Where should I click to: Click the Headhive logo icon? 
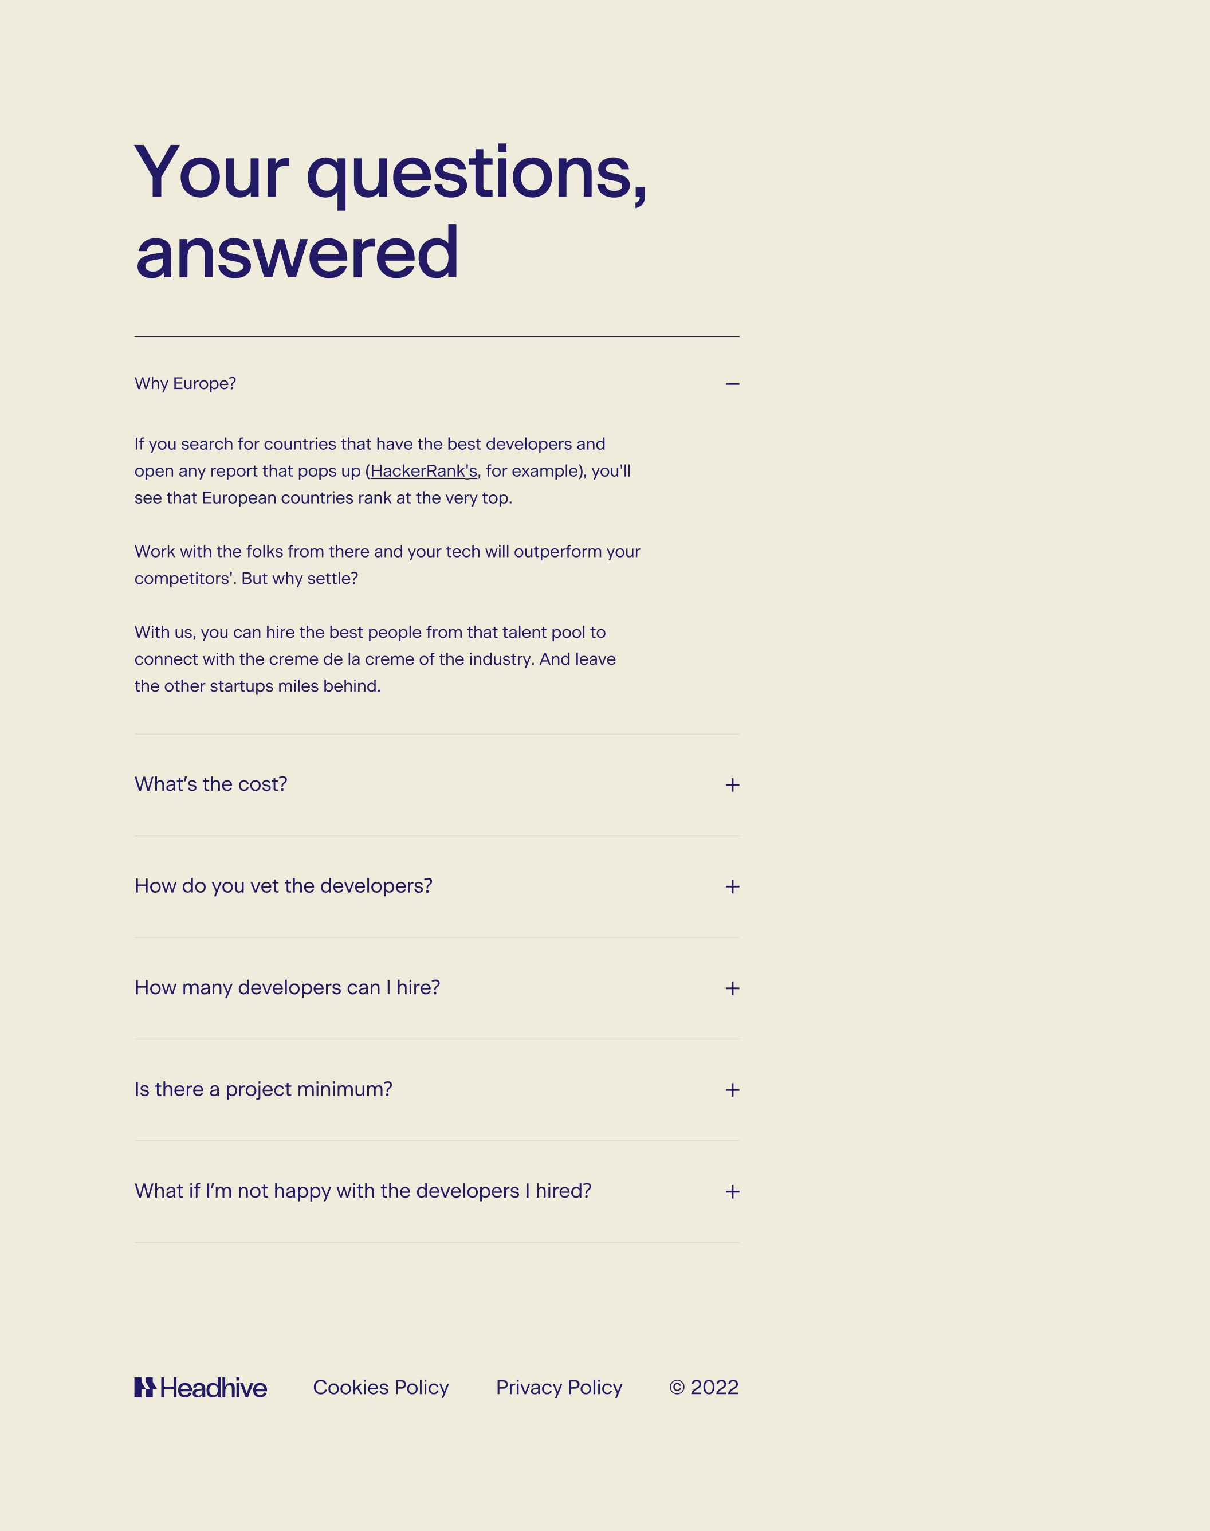click(145, 1387)
